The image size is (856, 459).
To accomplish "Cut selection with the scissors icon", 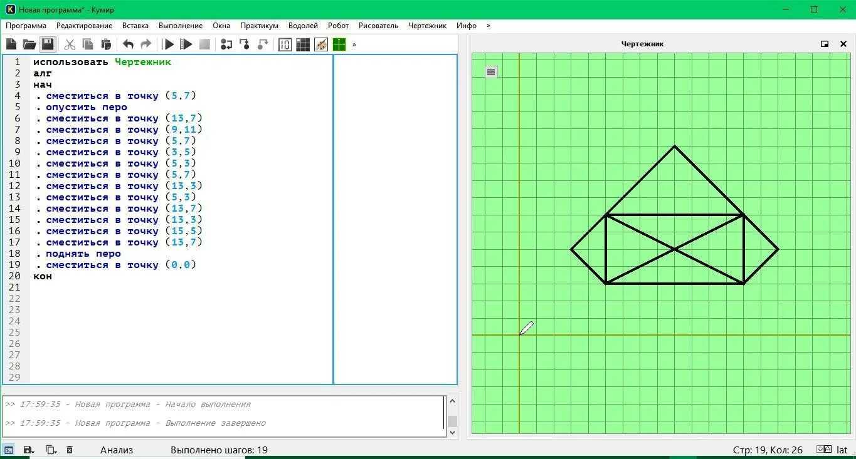I will click(x=70, y=44).
